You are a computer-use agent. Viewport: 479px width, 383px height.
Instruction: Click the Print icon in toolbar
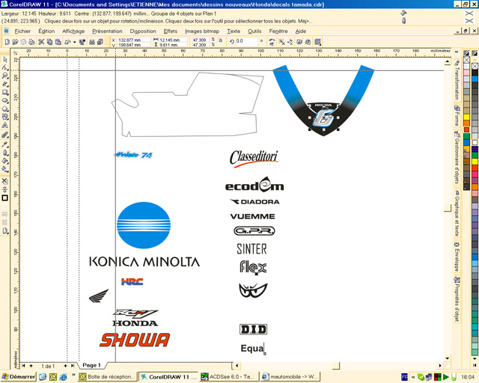coord(31,42)
